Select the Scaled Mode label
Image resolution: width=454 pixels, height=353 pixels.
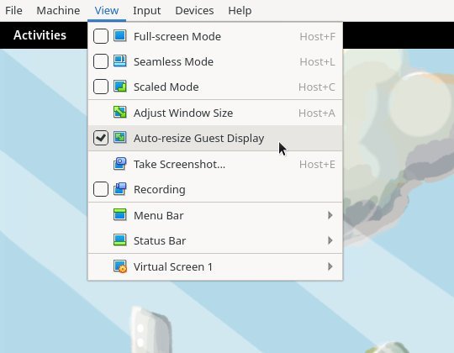click(166, 87)
